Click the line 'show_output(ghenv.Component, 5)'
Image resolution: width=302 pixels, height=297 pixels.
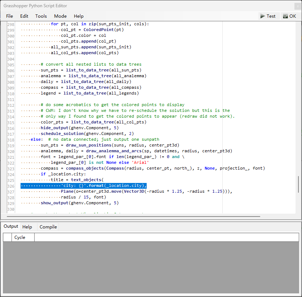pos(80,203)
